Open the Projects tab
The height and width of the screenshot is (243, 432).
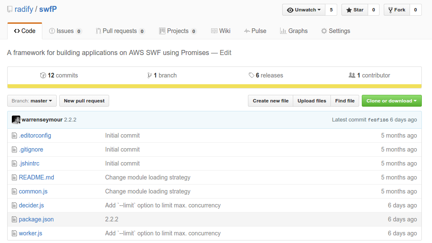tap(178, 31)
